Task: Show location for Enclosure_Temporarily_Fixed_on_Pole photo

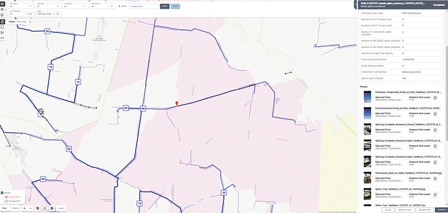Action: coord(435,97)
